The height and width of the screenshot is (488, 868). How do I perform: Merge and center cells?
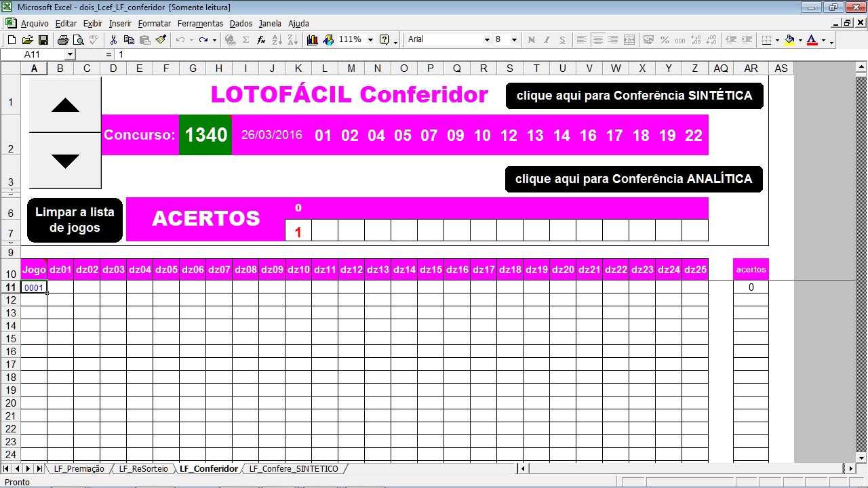click(x=629, y=40)
